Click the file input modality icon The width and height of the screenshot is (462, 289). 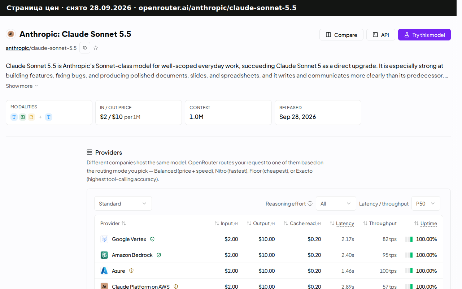pos(31,117)
